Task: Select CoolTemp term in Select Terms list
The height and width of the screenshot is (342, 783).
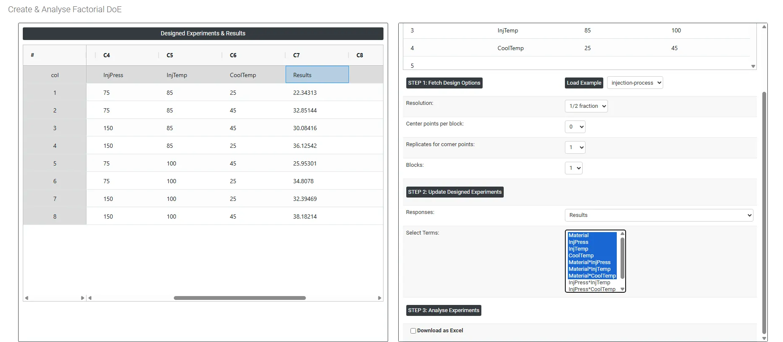Action: point(592,256)
